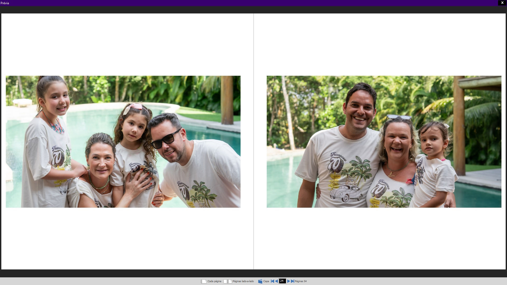507x285 pixels.
Task: Click the 'Prévia' title bar text
Action: [5, 3]
